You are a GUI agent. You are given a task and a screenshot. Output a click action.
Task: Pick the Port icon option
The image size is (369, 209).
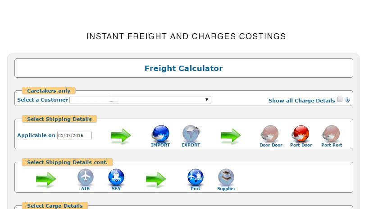pos(196,177)
